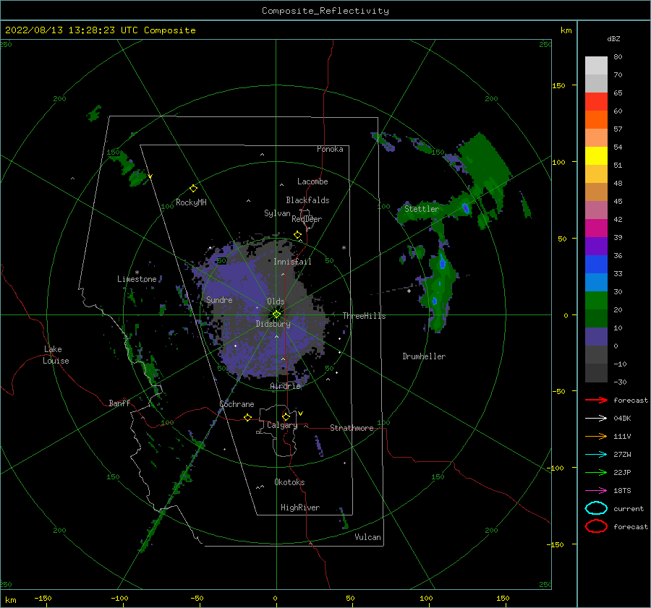Click the RockyMH label
Image resolution: width=651 pixels, height=608 pixels.
click(191, 202)
